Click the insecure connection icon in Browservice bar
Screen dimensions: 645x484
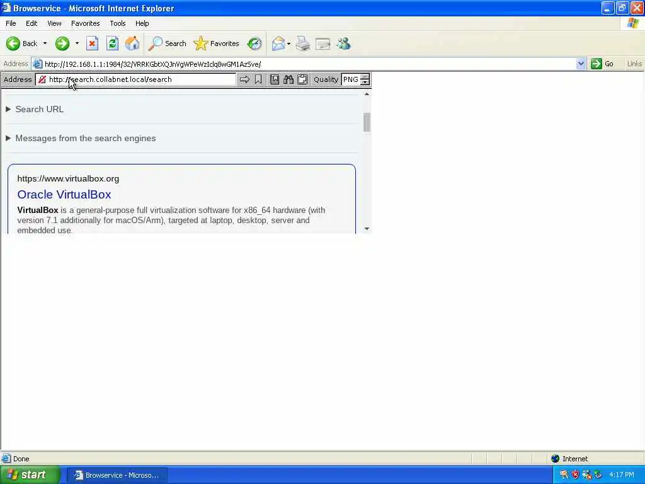point(42,79)
